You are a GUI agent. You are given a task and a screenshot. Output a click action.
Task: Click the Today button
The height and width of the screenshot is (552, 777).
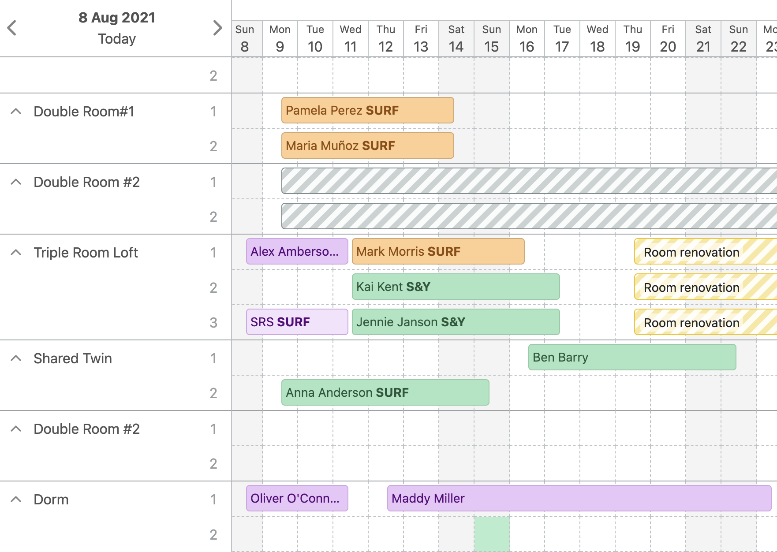(x=116, y=39)
